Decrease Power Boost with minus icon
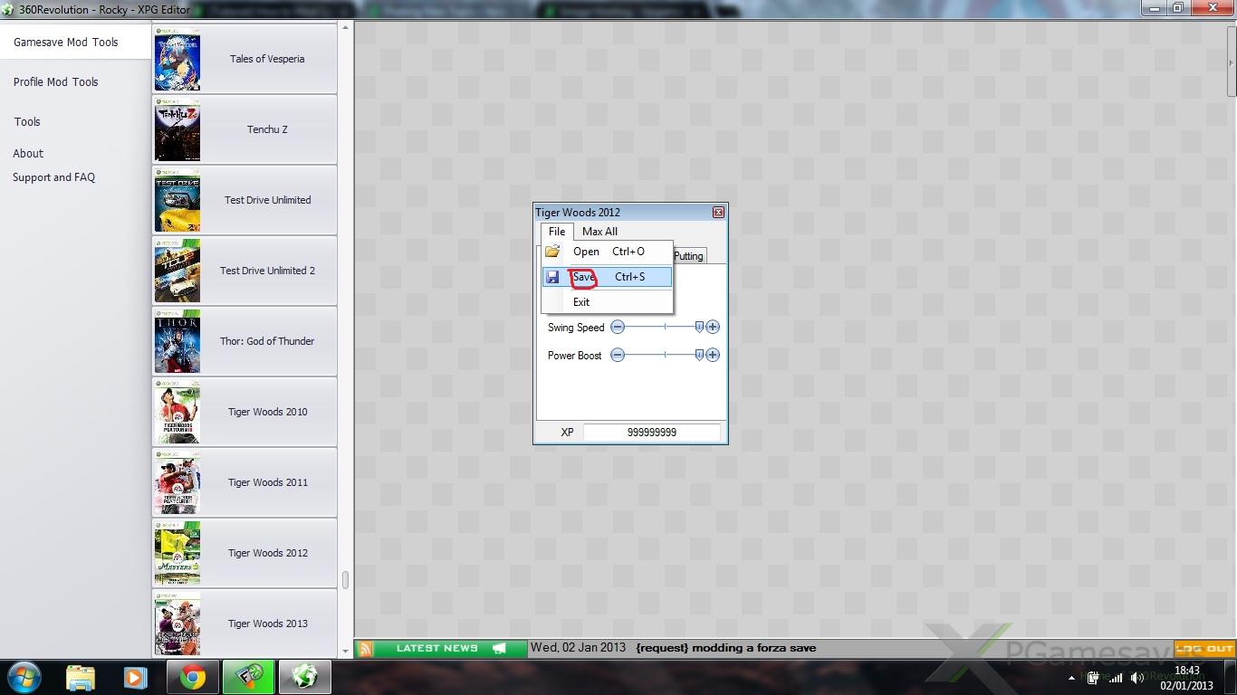Image resolution: width=1237 pixels, height=695 pixels. click(x=618, y=355)
